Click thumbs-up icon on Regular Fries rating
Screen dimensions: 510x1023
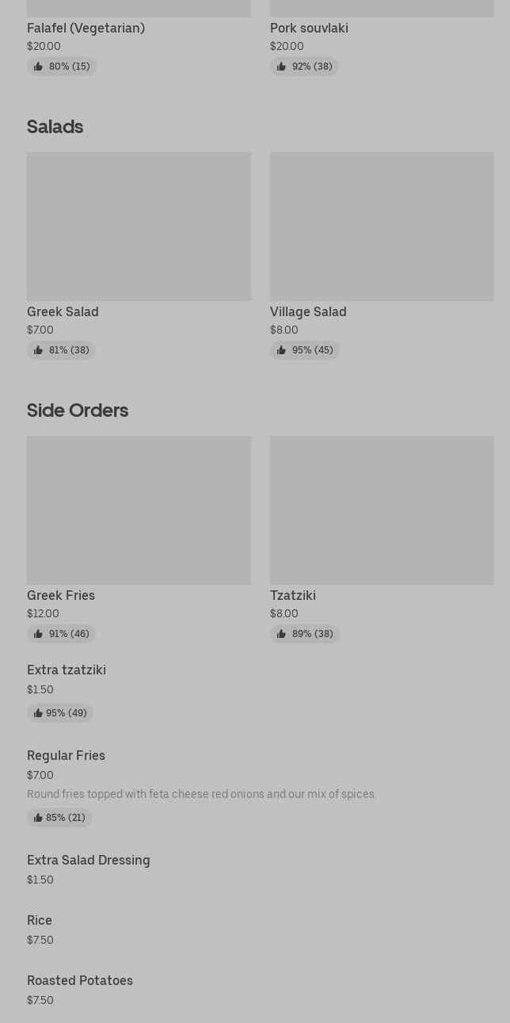tap(38, 818)
